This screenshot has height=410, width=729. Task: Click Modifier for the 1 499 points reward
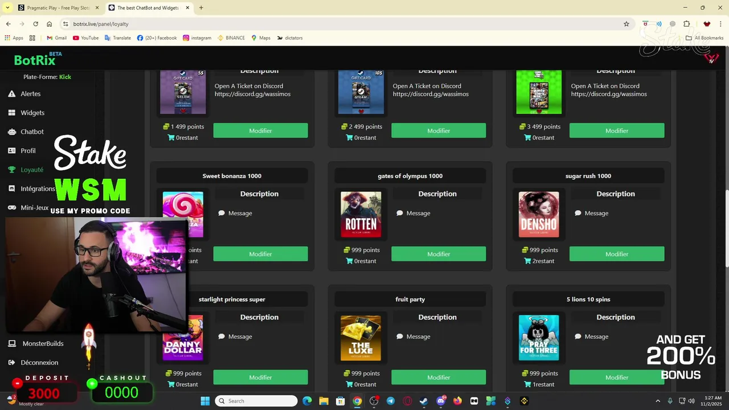click(x=260, y=130)
